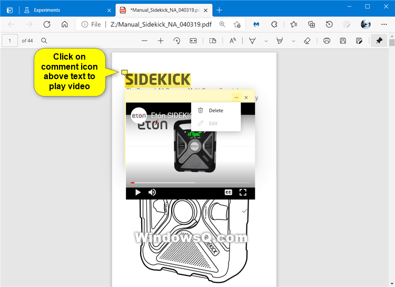Seek on the video progress bar
This screenshot has height=287, width=395.
pos(190,183)
